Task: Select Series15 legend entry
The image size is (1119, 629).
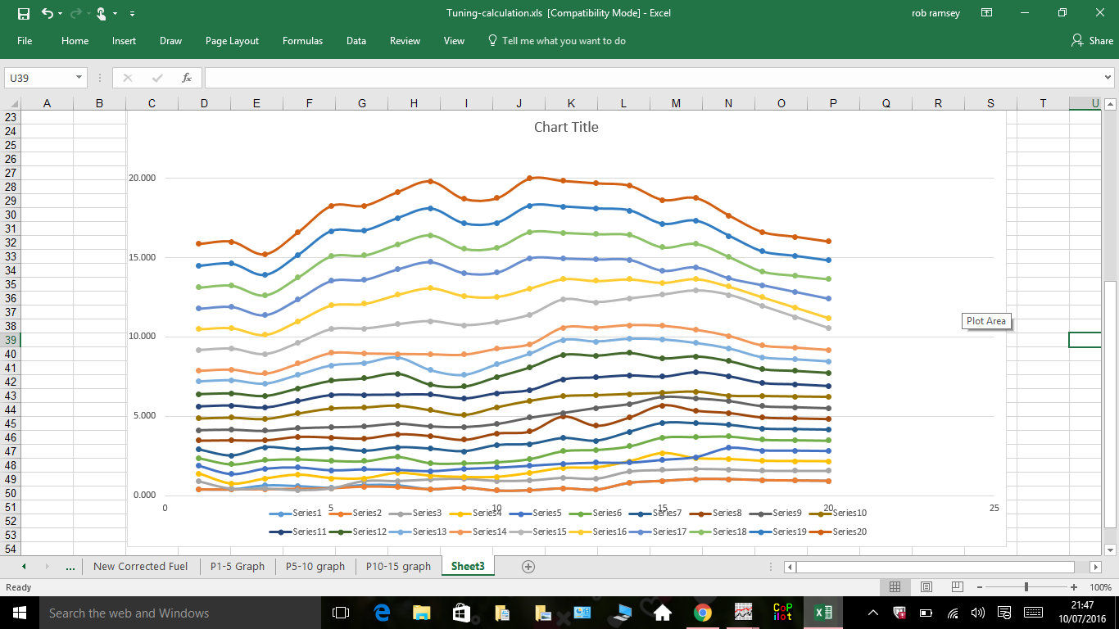Action: click(x=537, y=532)
